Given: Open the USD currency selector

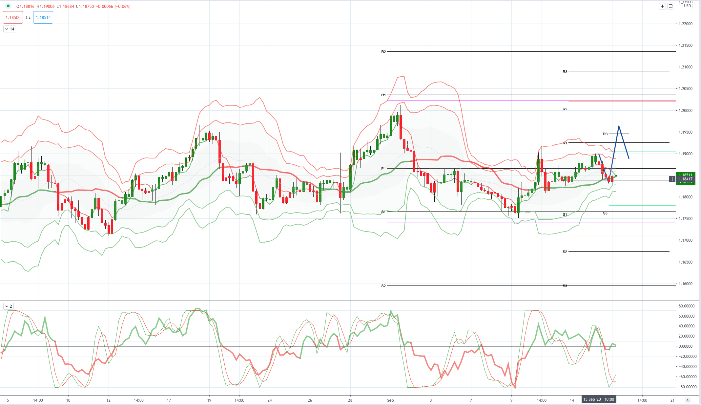Looking at the screenshot, I should (x=687, y=6).
